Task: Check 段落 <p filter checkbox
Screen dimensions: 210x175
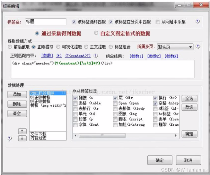Action: click(x=75, y=120)
